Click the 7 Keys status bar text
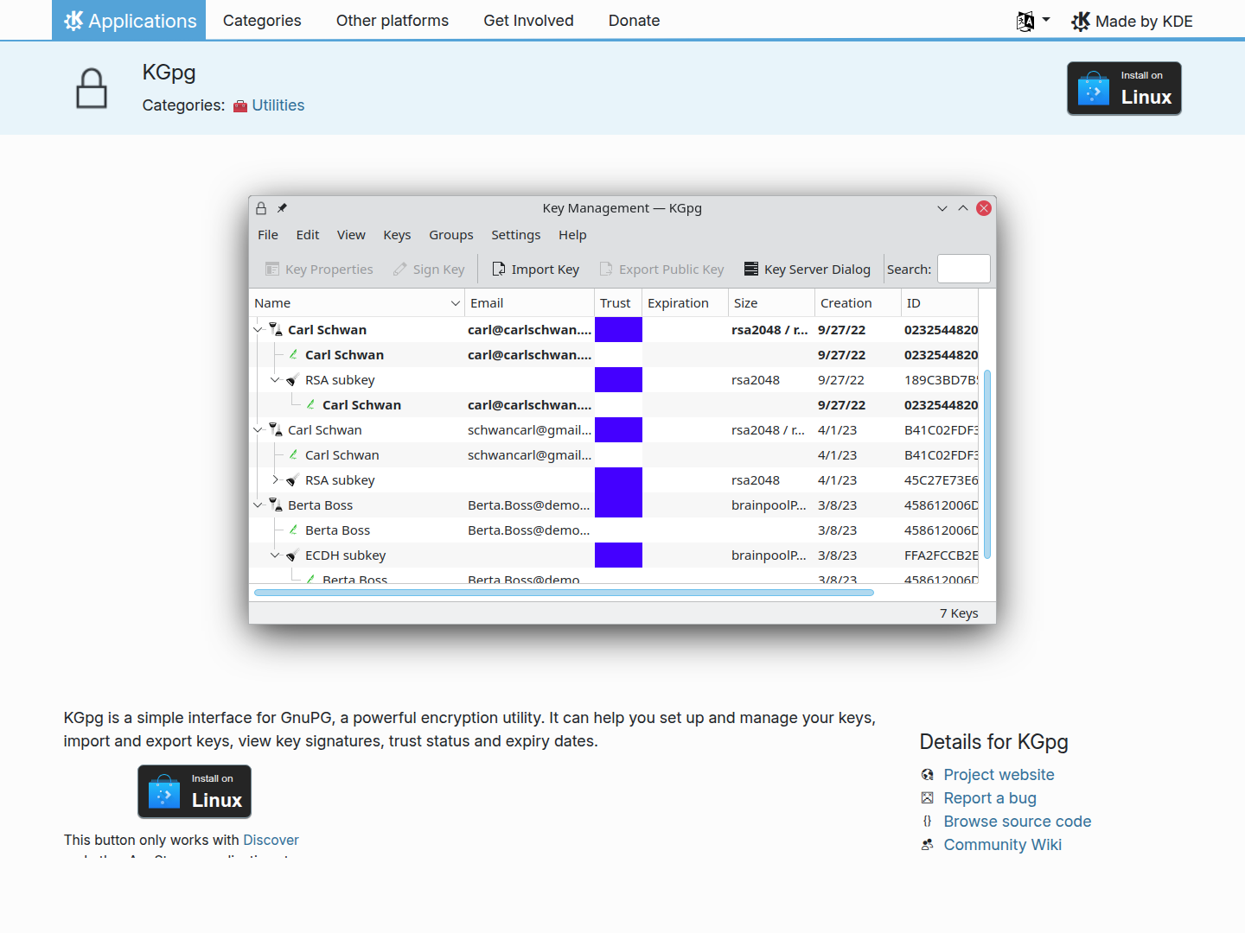 pos(959,613)
